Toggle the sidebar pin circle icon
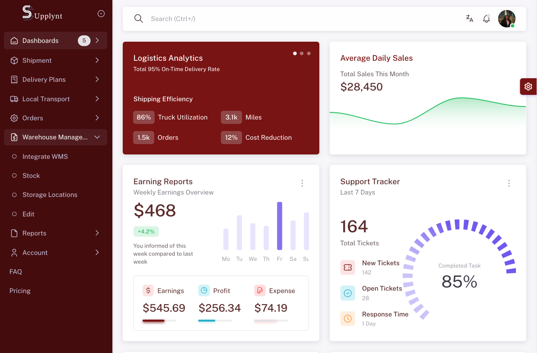The height and width of the screenshot is (353, 537). pyautogui.click(x=101, y=14)
